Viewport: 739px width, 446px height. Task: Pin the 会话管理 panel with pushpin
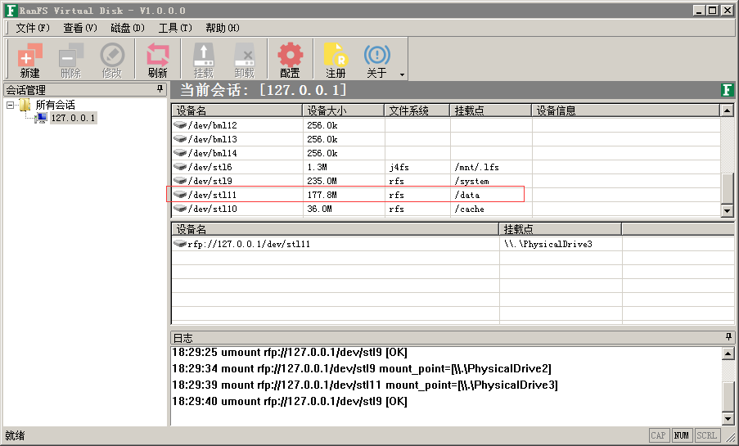(160, 89)
